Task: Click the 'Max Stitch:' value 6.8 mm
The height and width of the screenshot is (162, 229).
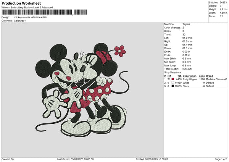Action: 187,58
